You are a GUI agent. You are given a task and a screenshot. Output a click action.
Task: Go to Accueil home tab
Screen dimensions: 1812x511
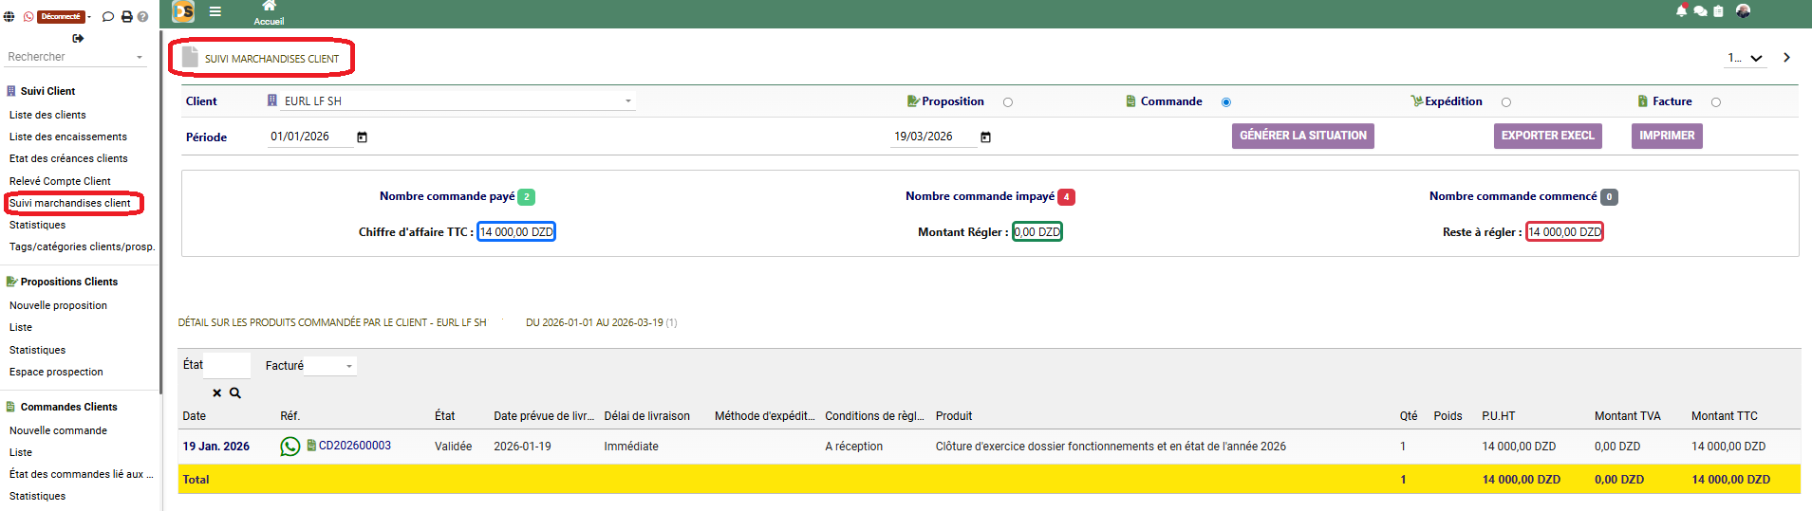point(269,13)
